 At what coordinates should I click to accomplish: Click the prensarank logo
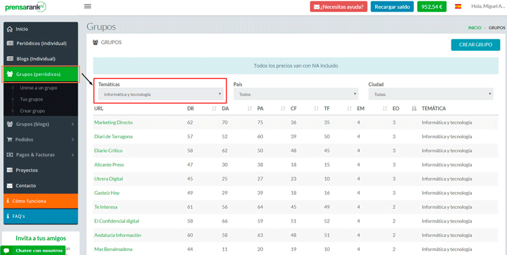point(26,7)
